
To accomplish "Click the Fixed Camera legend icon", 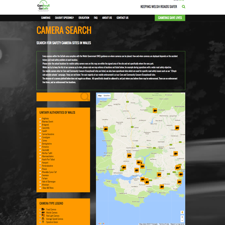I will pyautogui.click(x=43, y=209).
